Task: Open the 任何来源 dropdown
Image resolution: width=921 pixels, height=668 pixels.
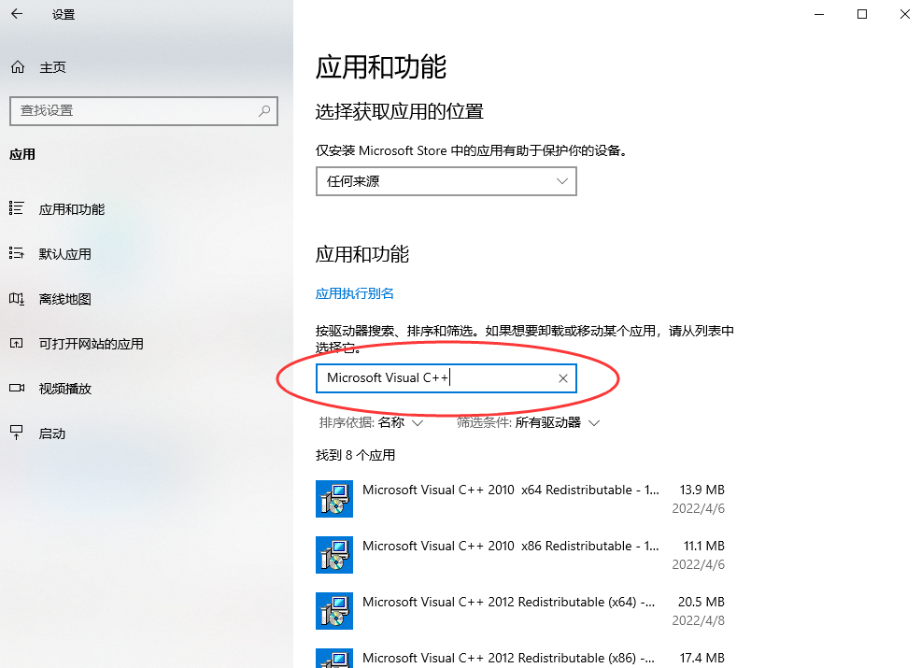Action: click(x=446, y=181)
